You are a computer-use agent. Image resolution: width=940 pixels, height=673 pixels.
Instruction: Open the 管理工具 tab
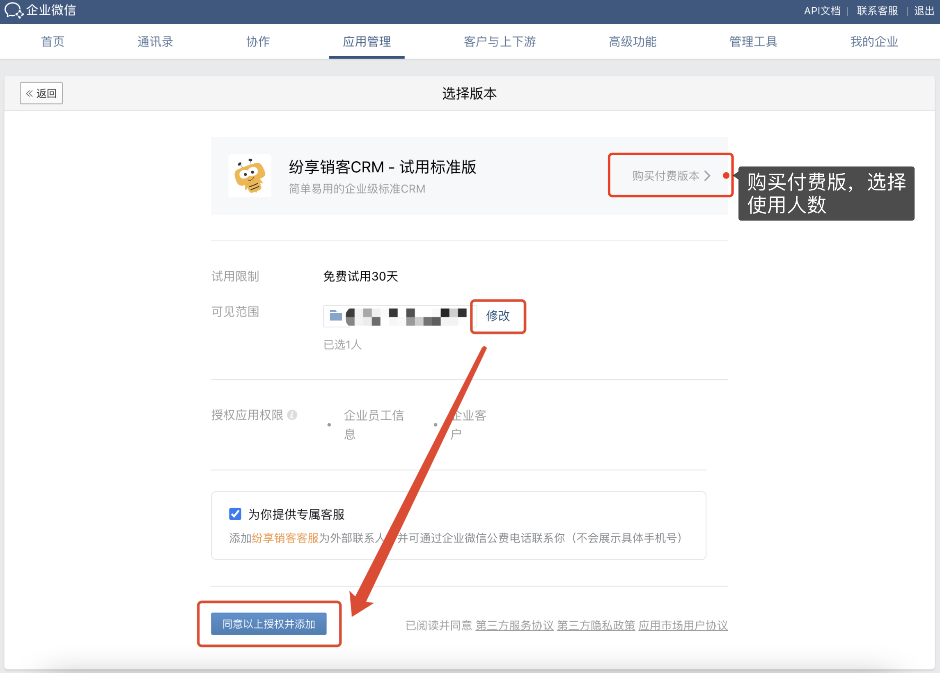click(753, 41)
